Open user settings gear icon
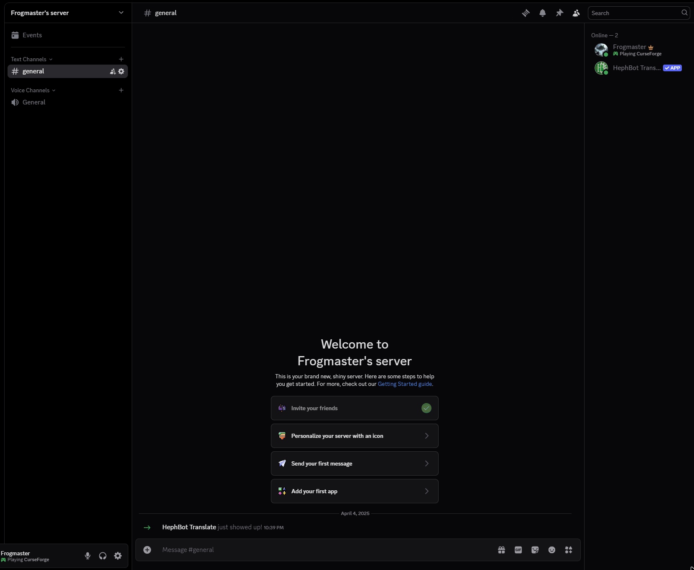Image resolution: width=694 pixels, height=570 pixels. pos(118,556)
